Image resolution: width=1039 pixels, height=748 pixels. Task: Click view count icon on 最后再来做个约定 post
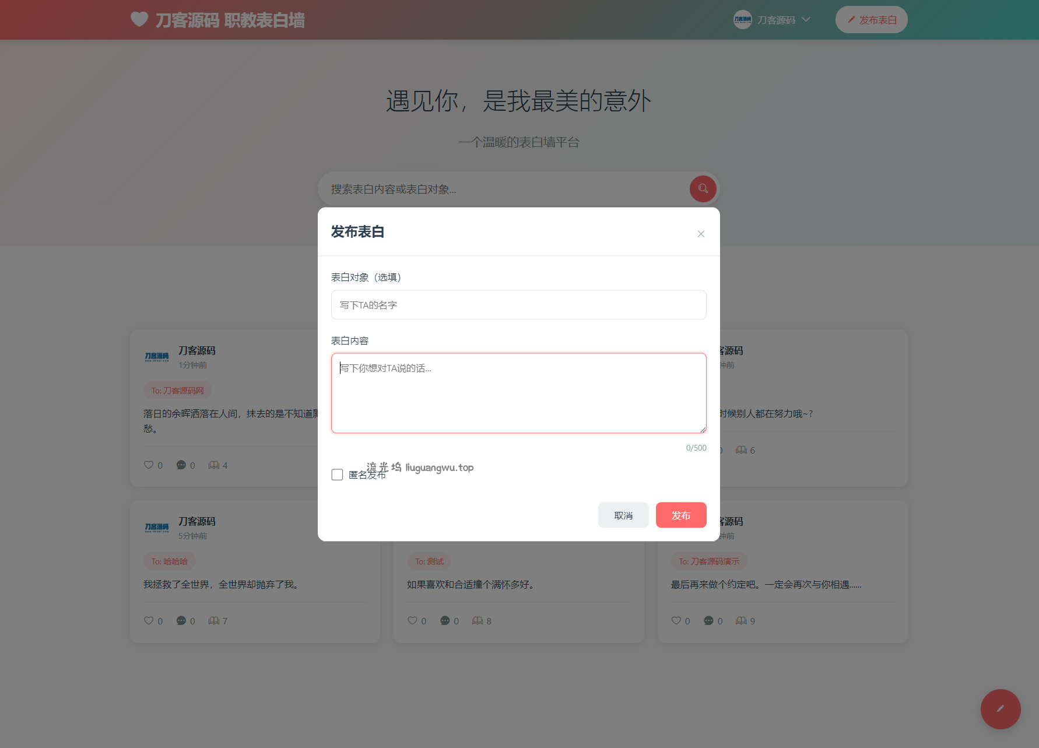[x=741, y=621]
